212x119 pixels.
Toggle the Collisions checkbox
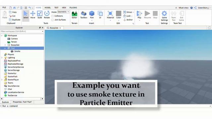pyautogui.click(x=52, y=16)
